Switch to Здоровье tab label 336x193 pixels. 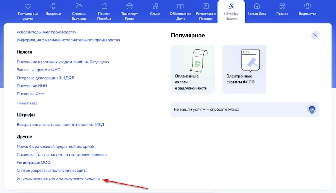(x=53, y=14)
